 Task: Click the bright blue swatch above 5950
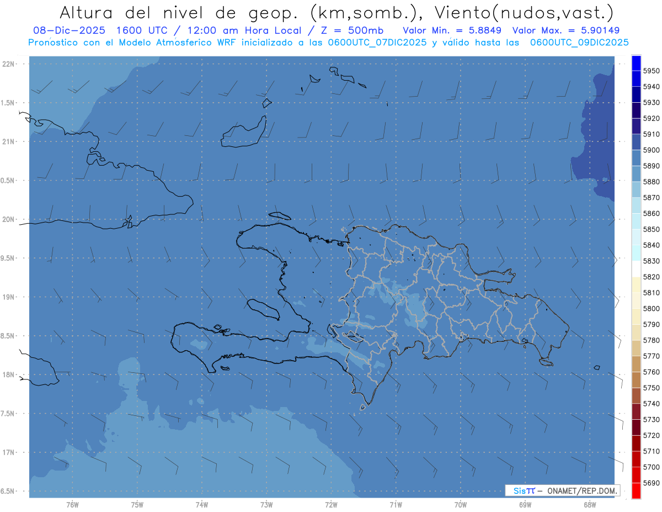[636, 63]
